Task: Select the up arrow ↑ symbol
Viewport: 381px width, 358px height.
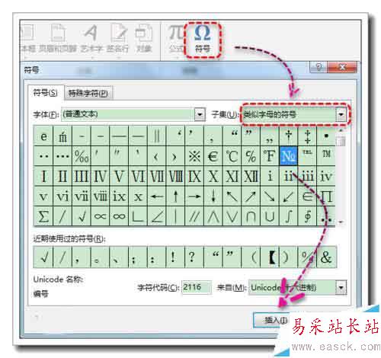Action: 176,196
